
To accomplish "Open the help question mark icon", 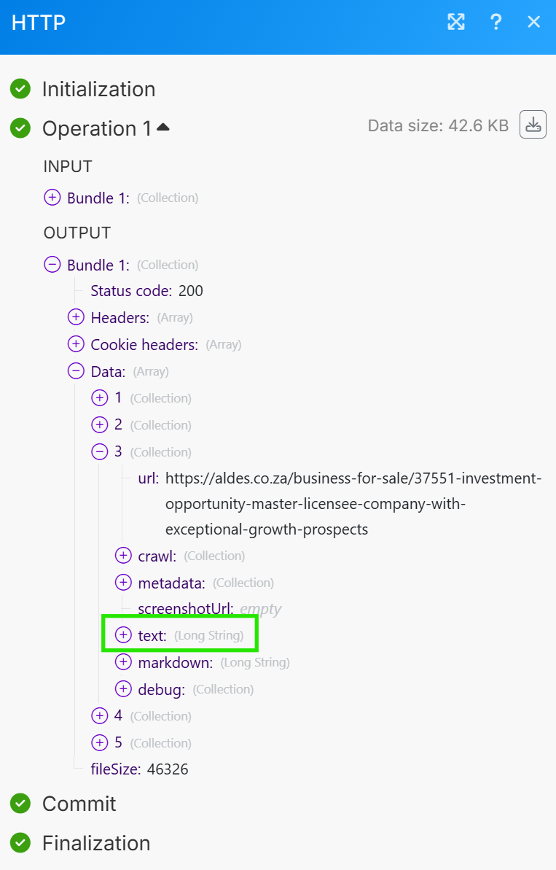I will pos(496,22).
